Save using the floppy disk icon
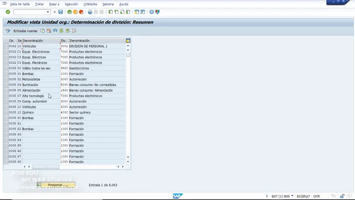Image resolution: width=355 pixels, height=200 pixels. (61, 12)
